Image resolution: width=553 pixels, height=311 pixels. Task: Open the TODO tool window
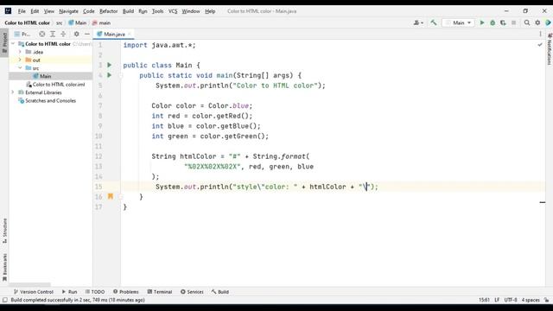[x=95, y=292]
